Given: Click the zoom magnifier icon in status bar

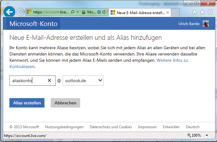Looking at the screenshot, I should tap(189, 135).
